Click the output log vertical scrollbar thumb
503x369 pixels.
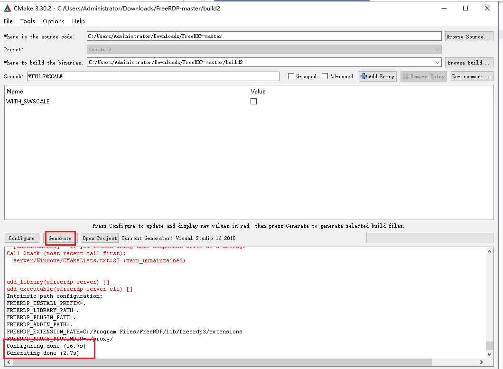[x=489, y=346]
